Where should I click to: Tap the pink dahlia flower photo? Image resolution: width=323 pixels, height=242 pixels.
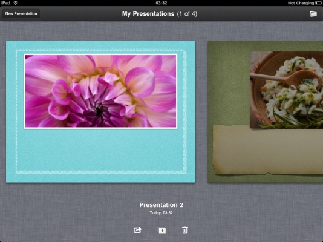100,91
